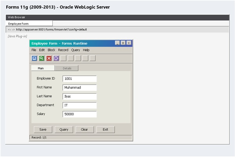The image size is (236, 158).
Task: Click the First Name label
Action: [44, 87]
